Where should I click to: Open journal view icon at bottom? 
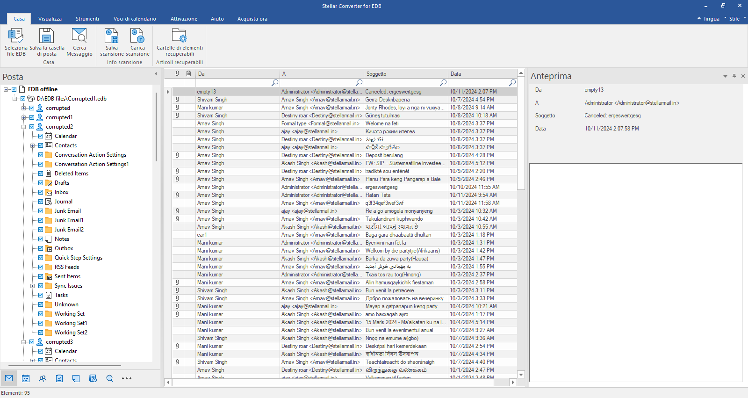(93, 378)
